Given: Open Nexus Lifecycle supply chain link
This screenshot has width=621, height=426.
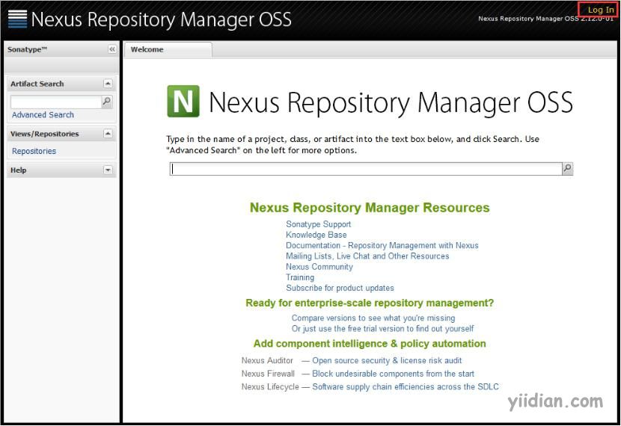Looking at the screenshot, I should [406, 387].
